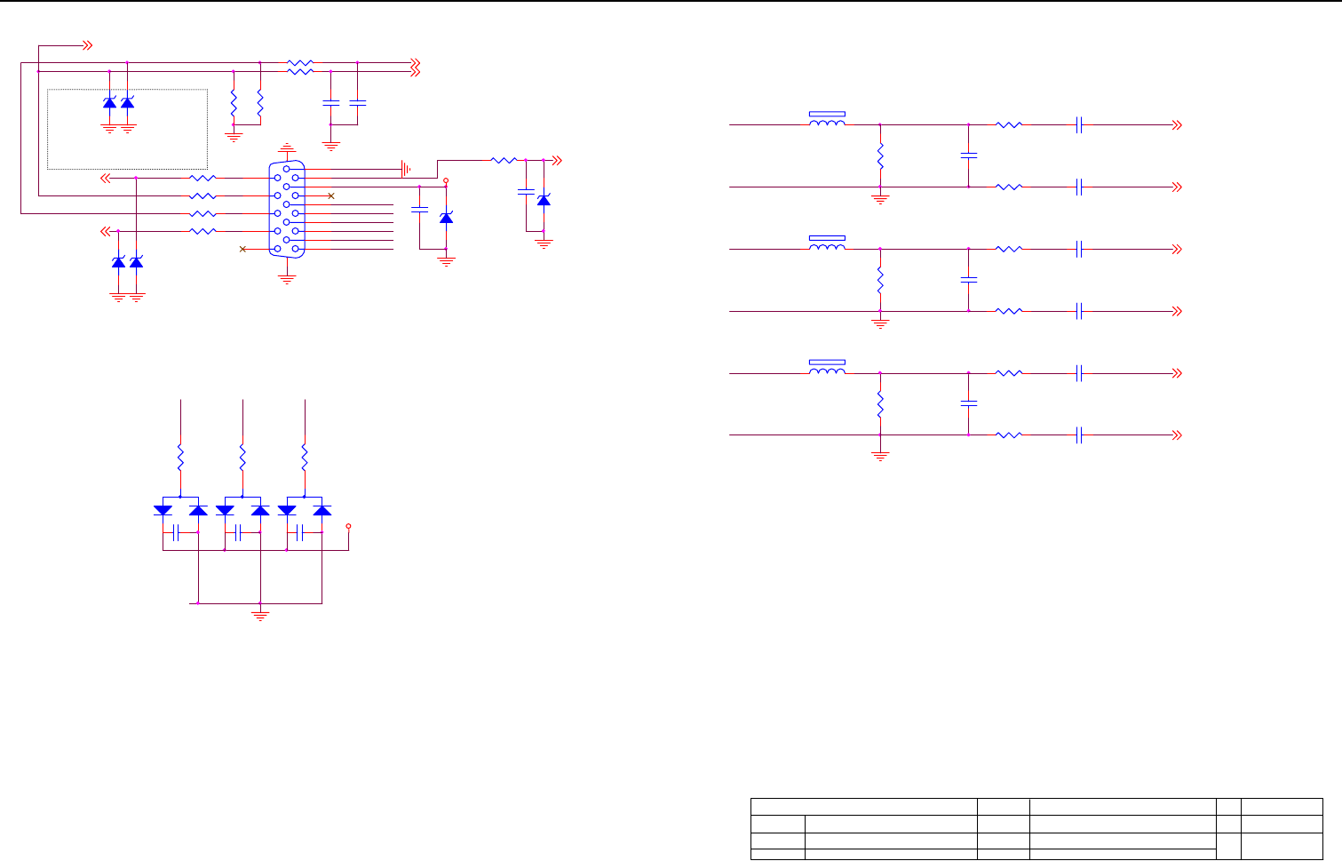Select the leftmost resistor above the diode clamp network
Screen dimensions: 1342x861
180,458
